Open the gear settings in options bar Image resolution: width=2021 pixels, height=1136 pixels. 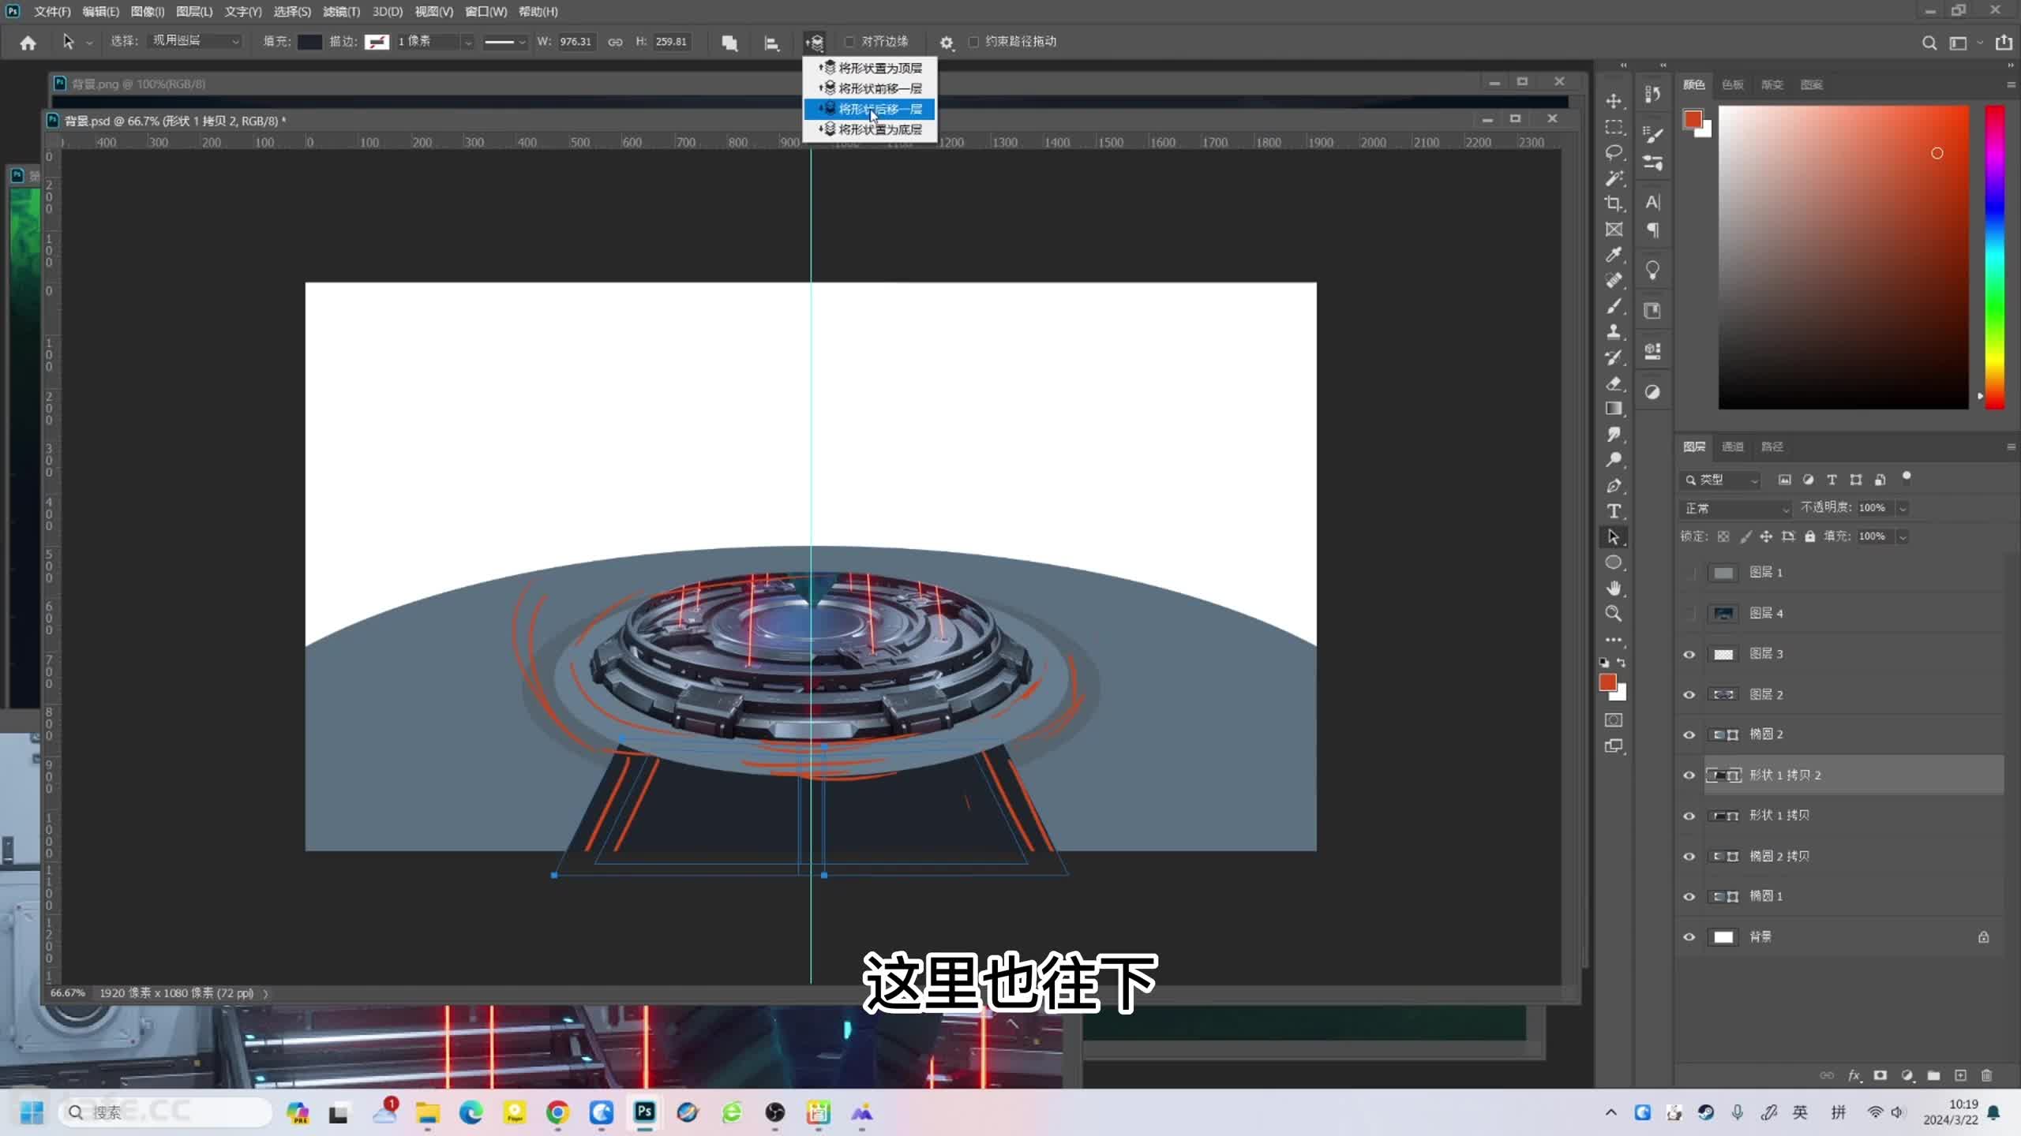coord(946,43)
